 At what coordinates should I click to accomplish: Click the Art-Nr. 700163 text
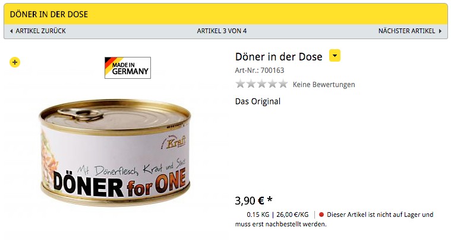point(260,71)
